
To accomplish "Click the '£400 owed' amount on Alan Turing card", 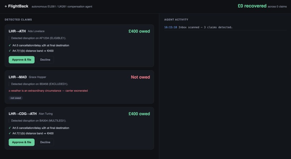I will 139,114.
